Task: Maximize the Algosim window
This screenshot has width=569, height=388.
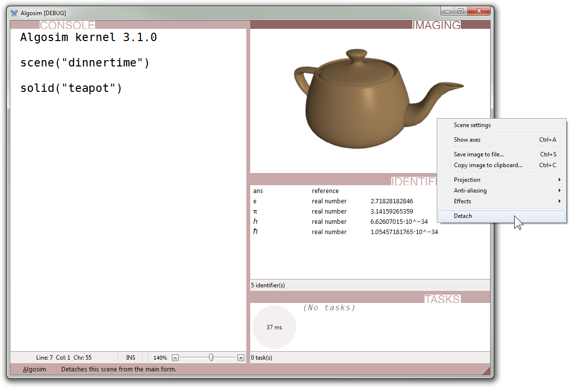Action: coord(461,10)
